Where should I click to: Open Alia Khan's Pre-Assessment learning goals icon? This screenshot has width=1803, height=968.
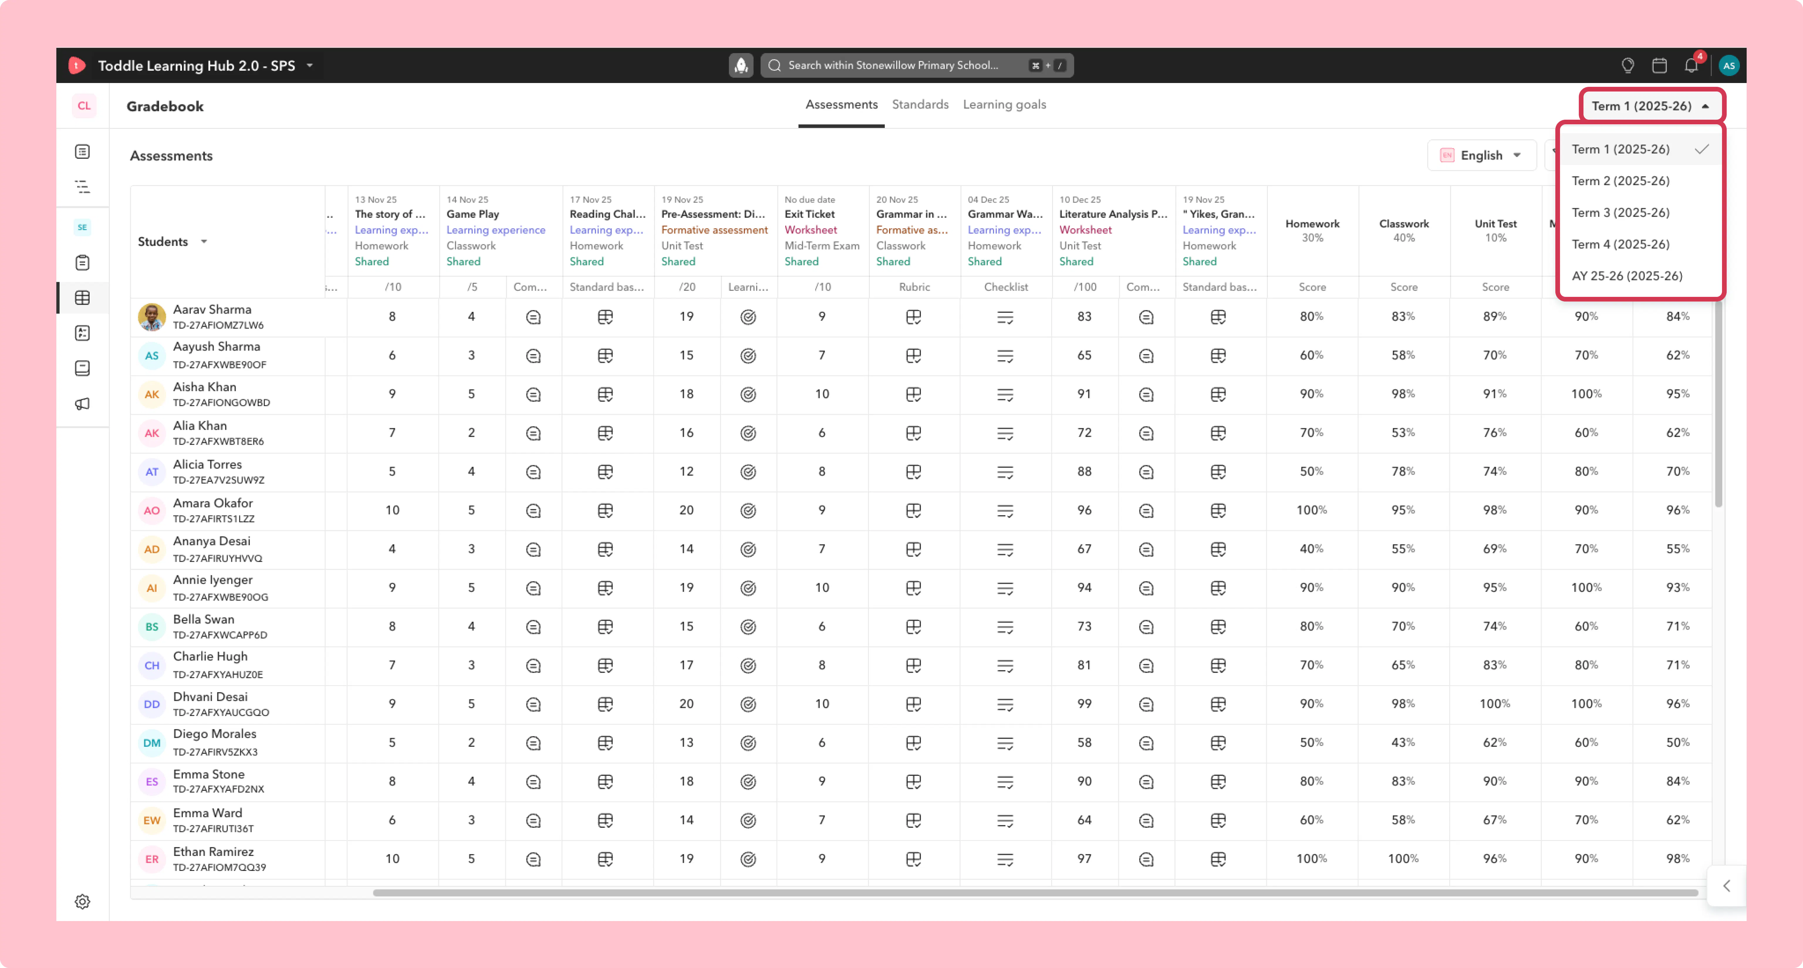coord(748,434)
